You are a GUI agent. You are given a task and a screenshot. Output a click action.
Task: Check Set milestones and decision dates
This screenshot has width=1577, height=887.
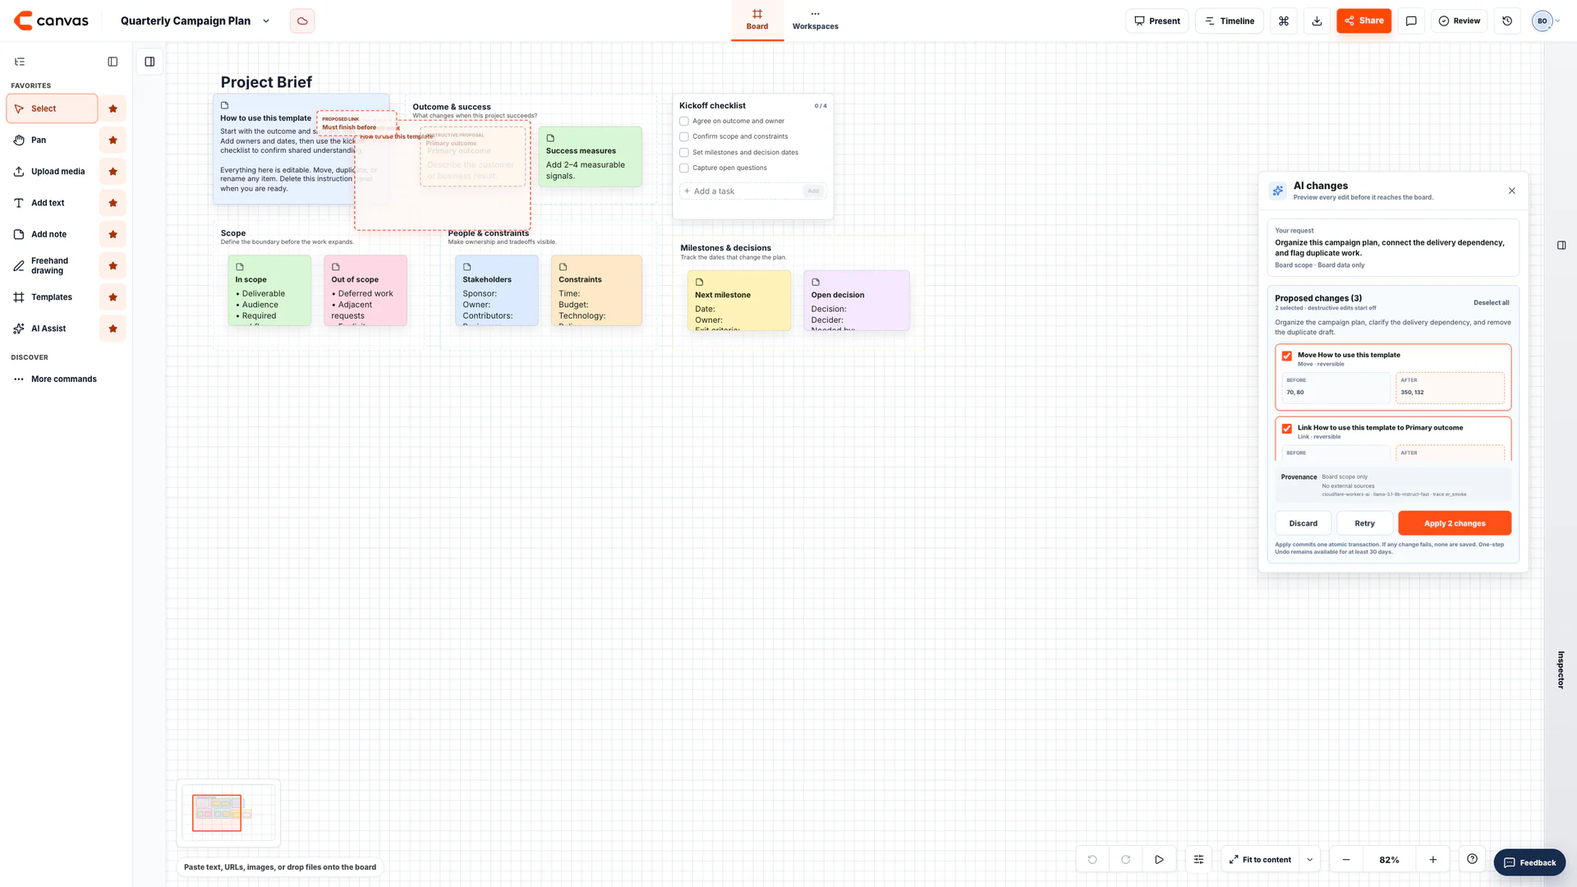(683, 153)
